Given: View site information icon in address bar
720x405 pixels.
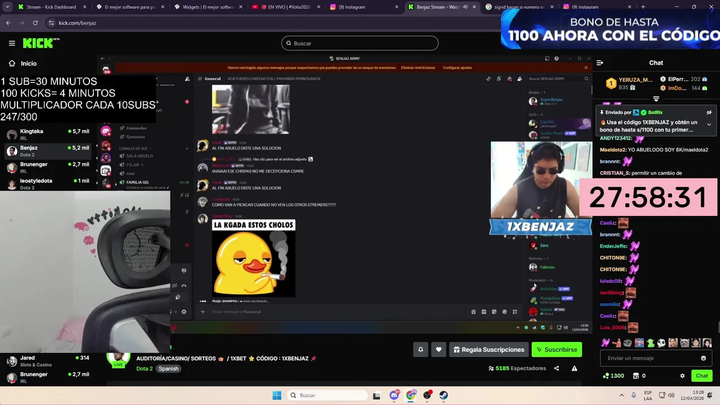Looking at the screenshot, I should click(51, 23).
